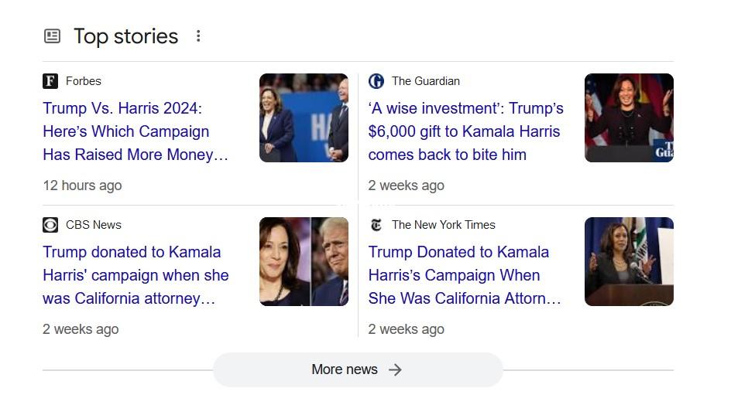Open Guardian 'A wise investment' headline
731x405 pixels.
[465, 131]
